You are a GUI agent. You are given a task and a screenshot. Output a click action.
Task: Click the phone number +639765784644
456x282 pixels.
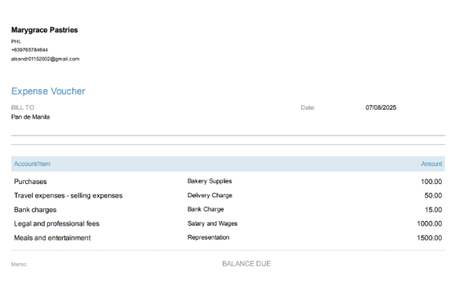pyautogui.click(x=29, y=50)
